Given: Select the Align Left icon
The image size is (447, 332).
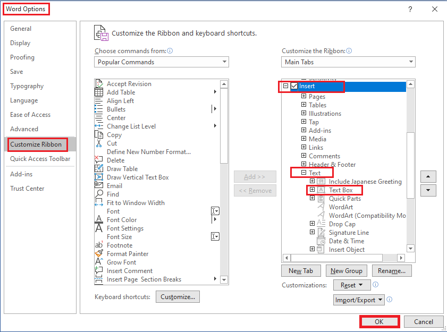Looking at the screenshot, I should [x=99, y=101].
